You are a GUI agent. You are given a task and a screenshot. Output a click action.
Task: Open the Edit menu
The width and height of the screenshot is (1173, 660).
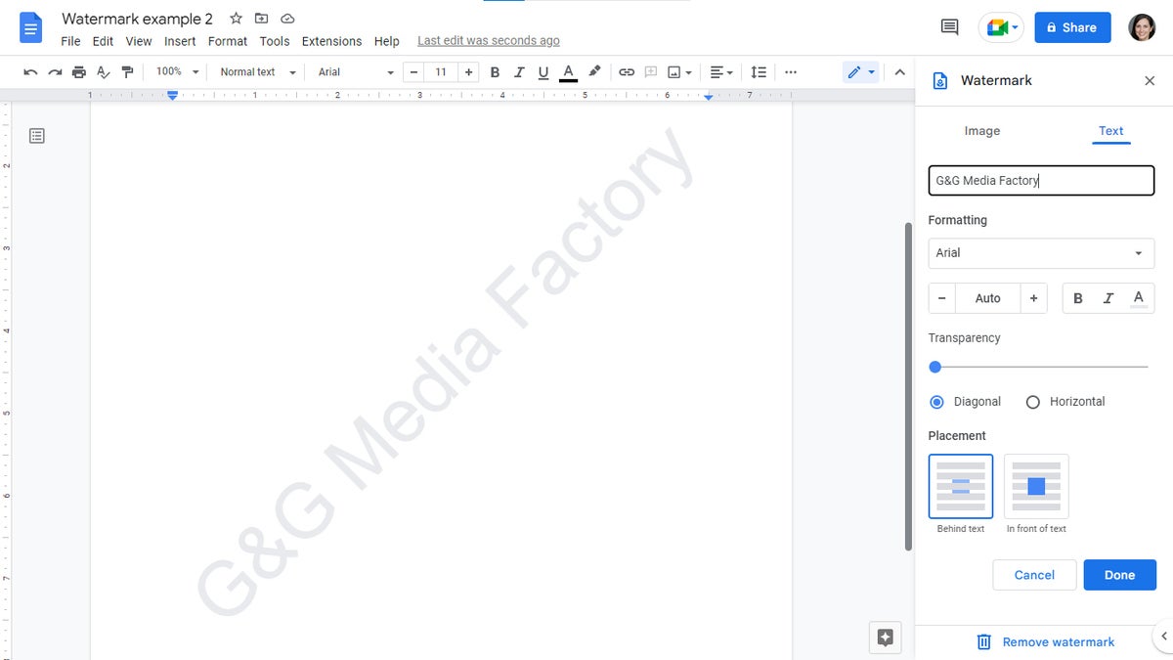click(x=103, y=41)
